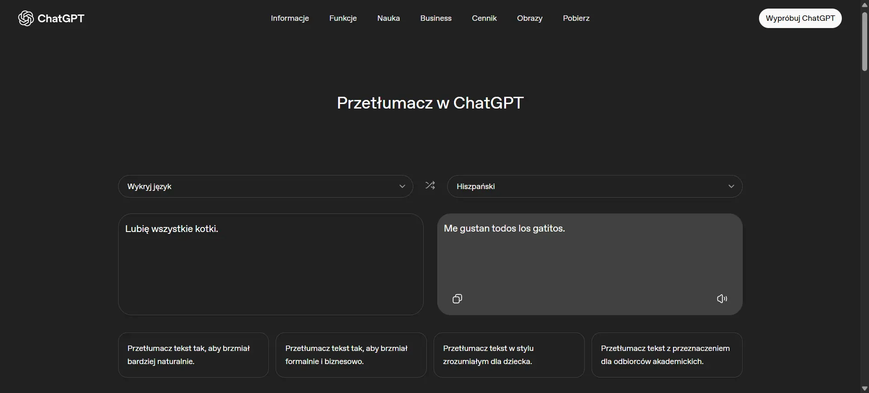Open the target language dropdown 'Hiszpański'
The image size is (869, 393).
click(595, 186)
